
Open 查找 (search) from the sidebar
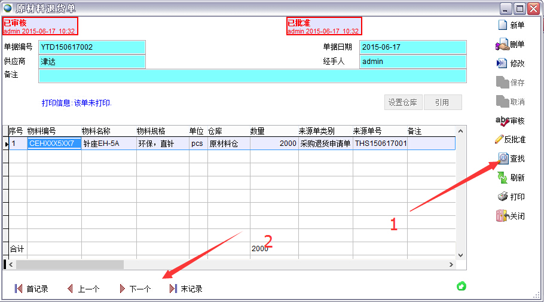coord(503,158)
